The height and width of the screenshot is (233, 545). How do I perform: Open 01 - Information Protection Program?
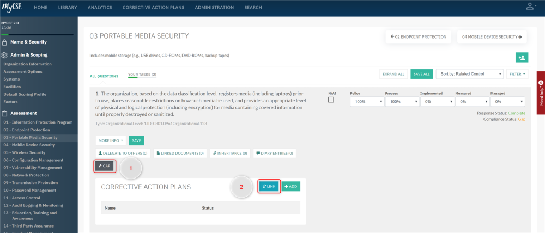point(38,122)
